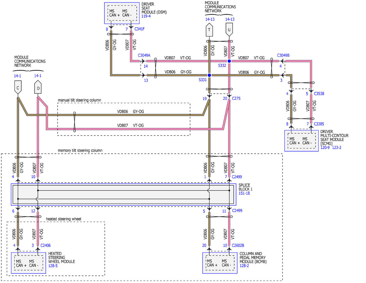366x283 pixels.
Task: Open the C3049A connector label
Action: pos(144,56)
